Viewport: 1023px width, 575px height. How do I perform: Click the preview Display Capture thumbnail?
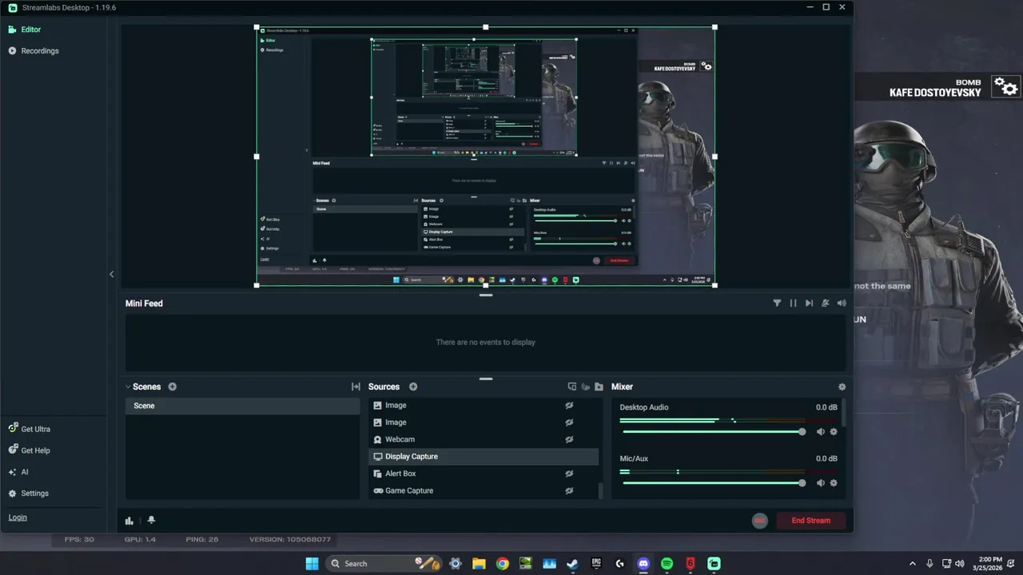485,156
